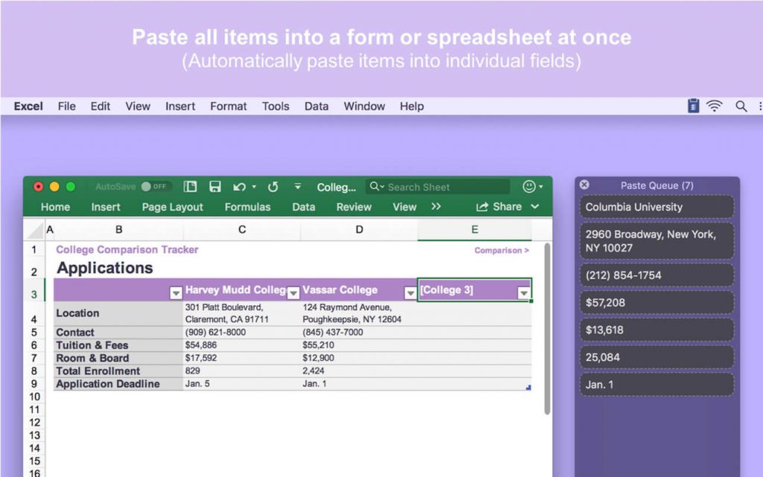Viewport: 763px width, 477px height.
Task: Select the Columbia University paste queue item
Action: click(656, 206)
